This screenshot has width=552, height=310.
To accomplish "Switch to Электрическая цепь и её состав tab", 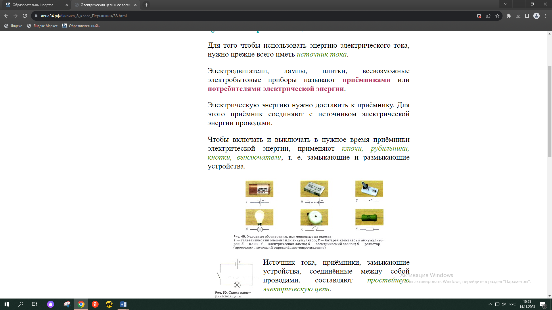I will (106, 5).
